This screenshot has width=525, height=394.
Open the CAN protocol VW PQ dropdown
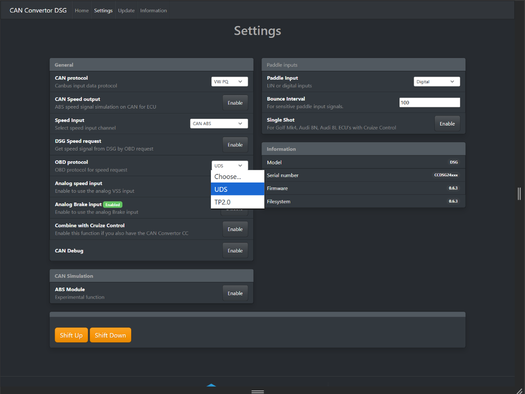pos(229,82)
